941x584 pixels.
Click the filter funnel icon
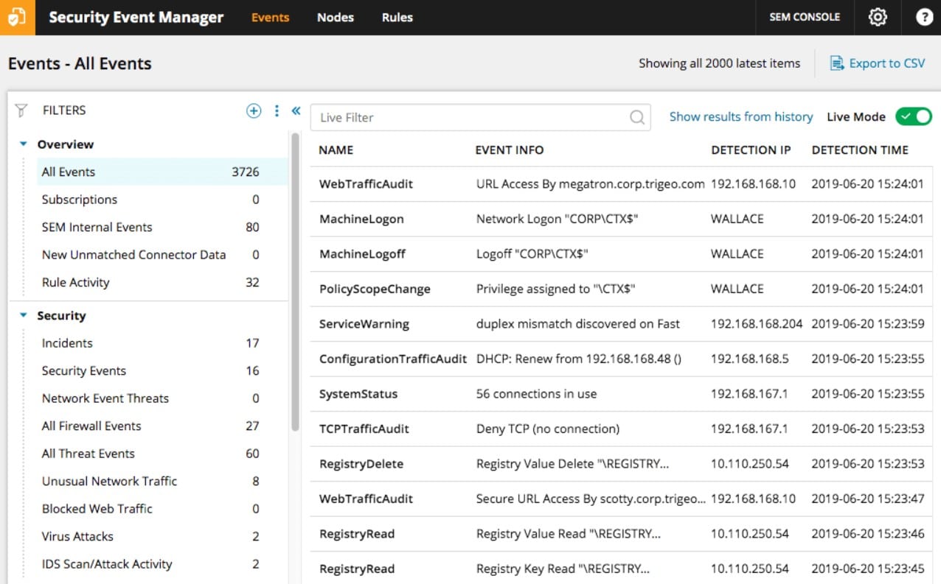pyautogui.click(x=21, y=110)
